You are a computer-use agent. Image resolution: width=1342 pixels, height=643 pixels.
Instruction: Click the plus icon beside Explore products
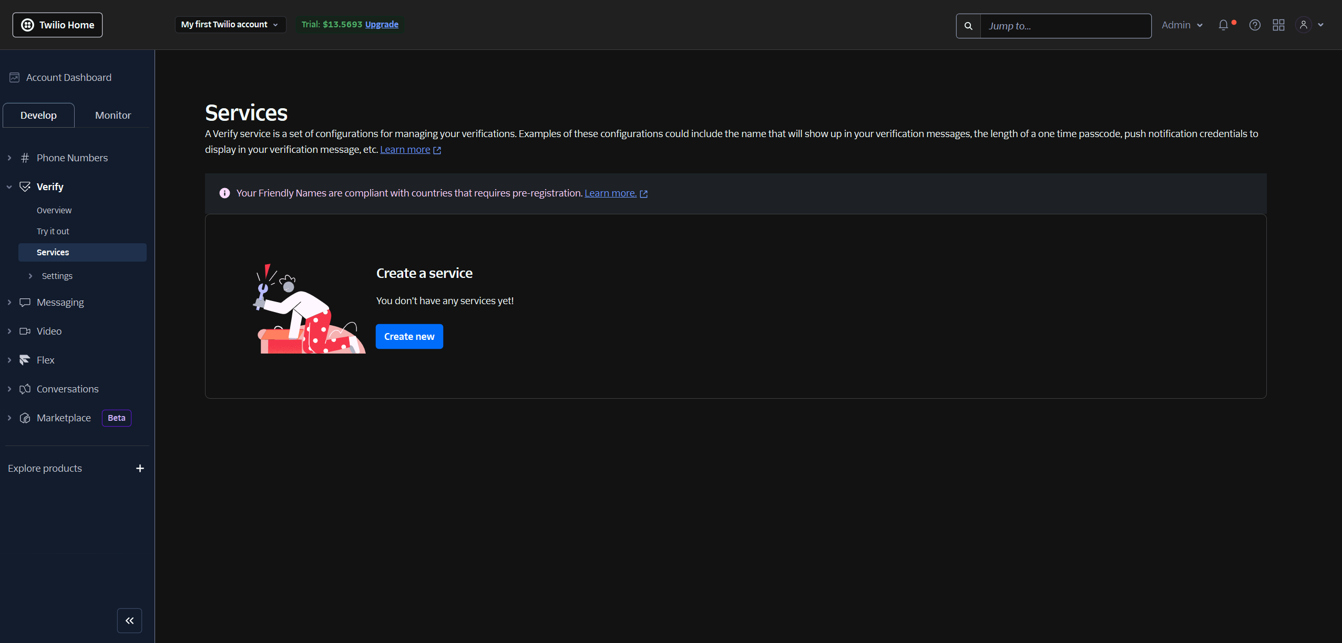pyautogui.click(x=140, y=468)
